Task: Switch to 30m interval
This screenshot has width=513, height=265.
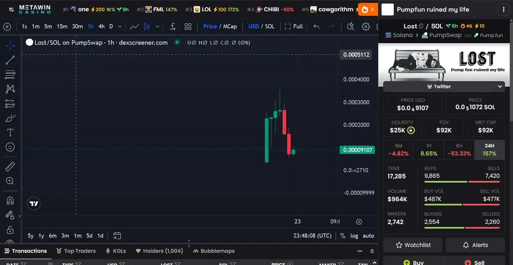Action: [77, 26]
